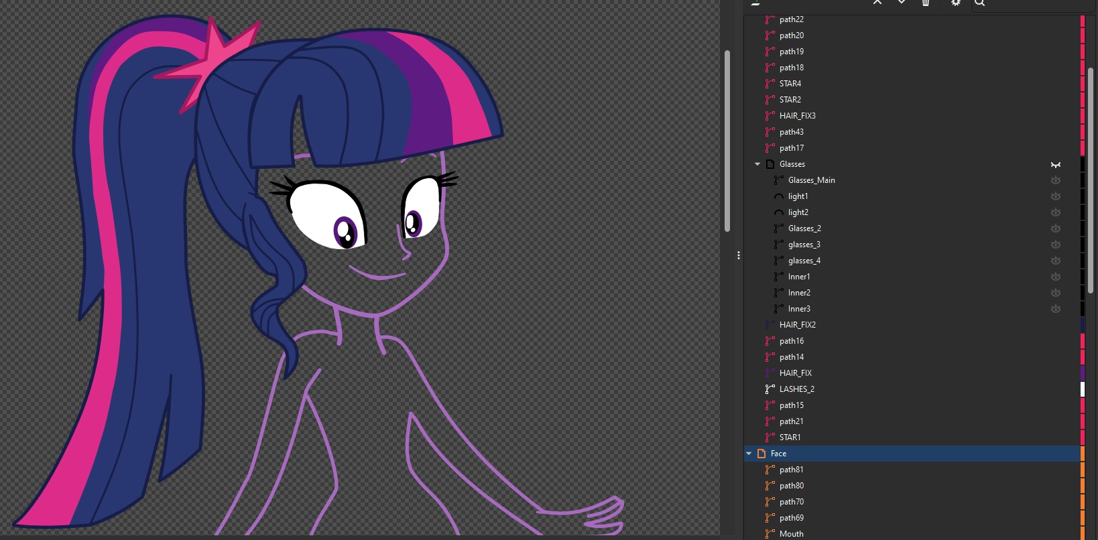This screenshot has height=540, width=1098.
Task: Collapse the Face layer group
Action: (x=749, y=454)
